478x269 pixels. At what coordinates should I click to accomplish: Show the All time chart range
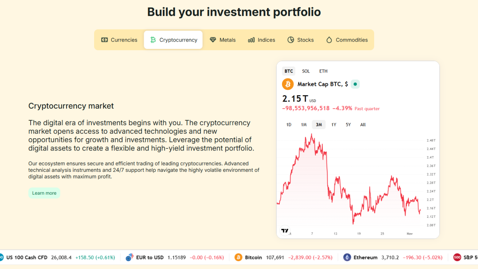(363, 125)
